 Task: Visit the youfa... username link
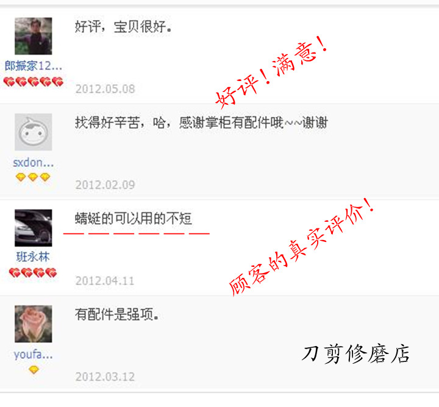[34, 355]
